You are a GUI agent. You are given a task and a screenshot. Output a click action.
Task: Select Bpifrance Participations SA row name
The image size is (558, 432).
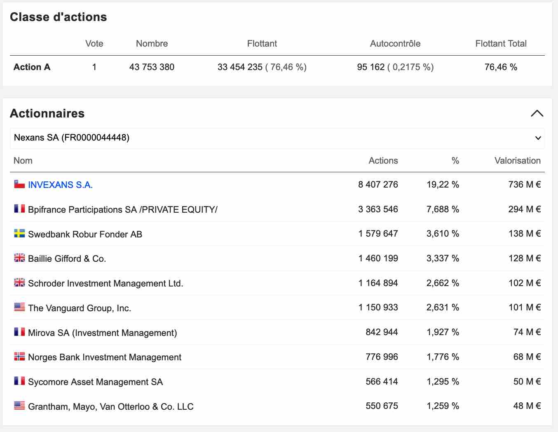click(x=122, y=209)
